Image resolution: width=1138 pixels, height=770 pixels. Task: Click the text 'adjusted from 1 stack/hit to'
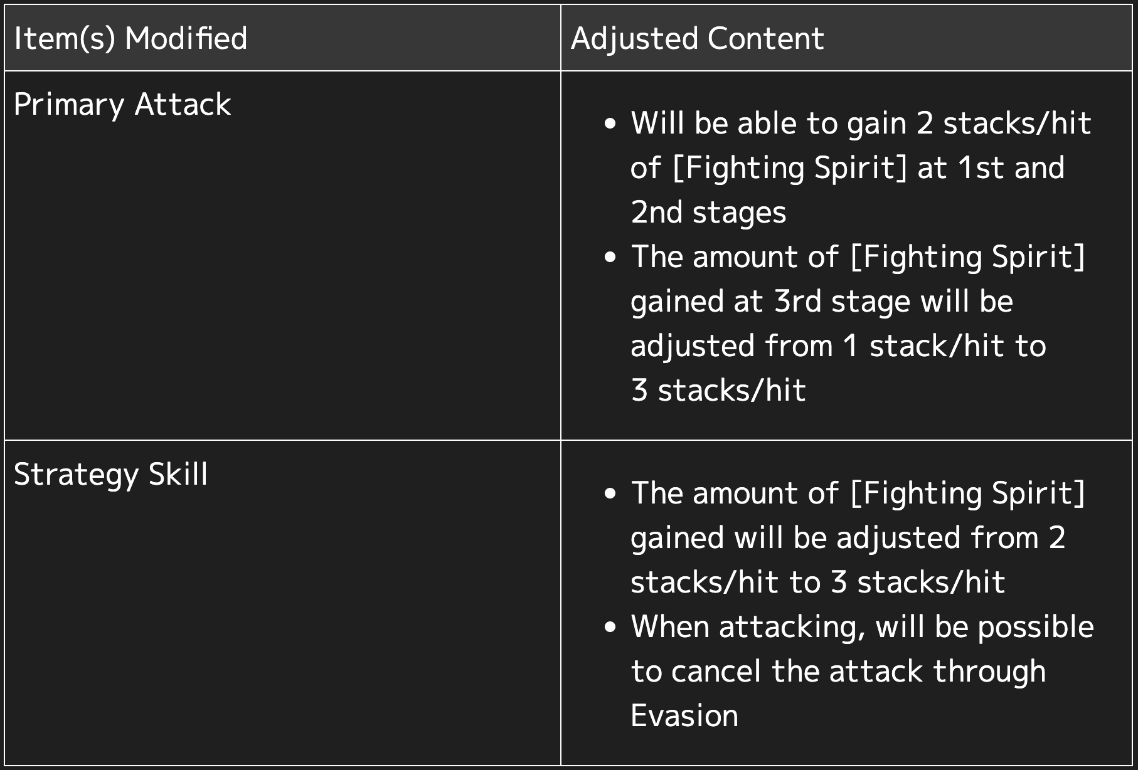tap(838, 345)
